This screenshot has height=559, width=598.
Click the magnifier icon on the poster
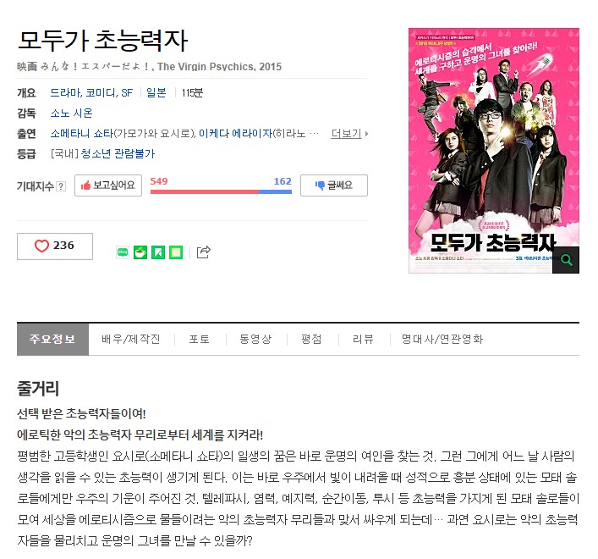coord(566,260)
